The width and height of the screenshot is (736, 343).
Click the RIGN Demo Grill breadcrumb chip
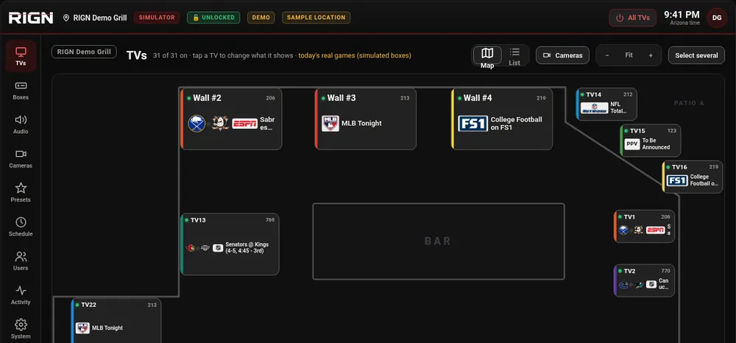pos(84,52)
